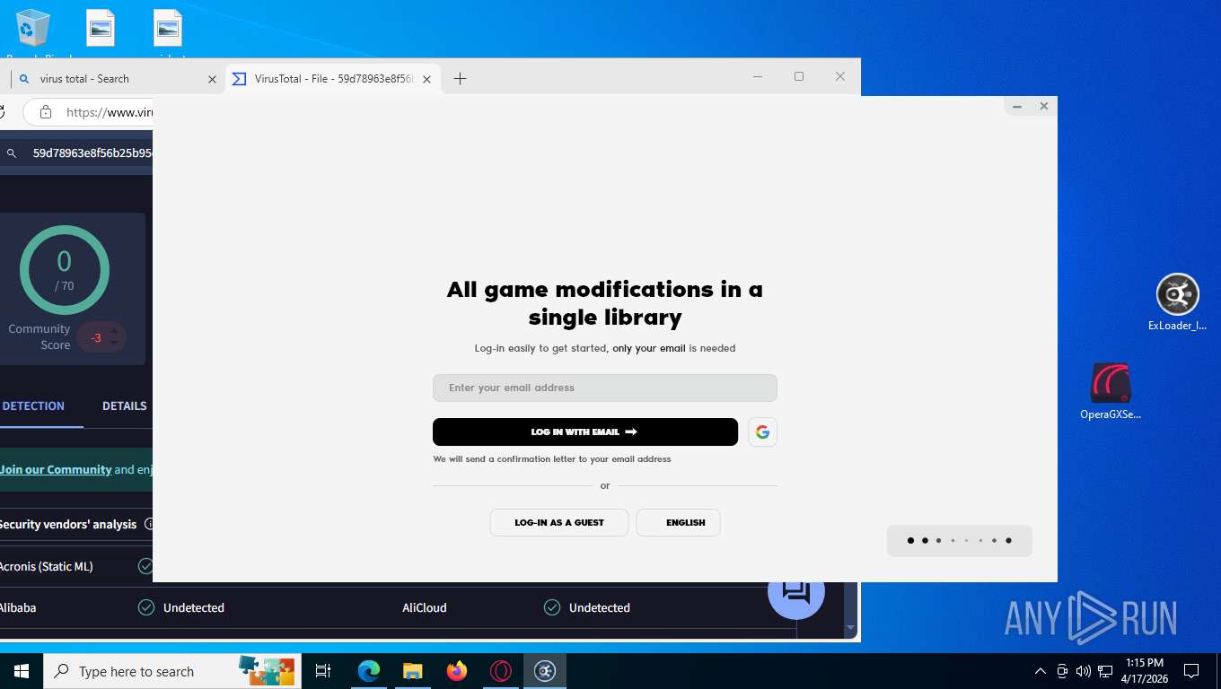Open the DETAILS tab in VirusTotal
1221x689 pixels.
point(124,406)
